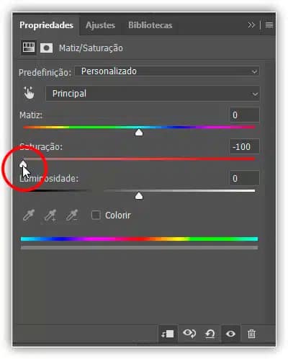
Task: Reset adjustment to defaults
Action: [210, 334]
